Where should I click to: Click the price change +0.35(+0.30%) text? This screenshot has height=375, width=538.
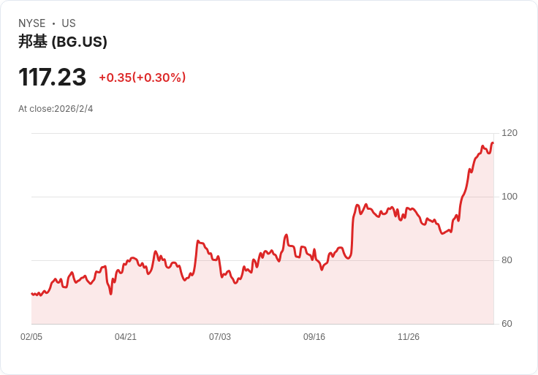tap(143, 77)
